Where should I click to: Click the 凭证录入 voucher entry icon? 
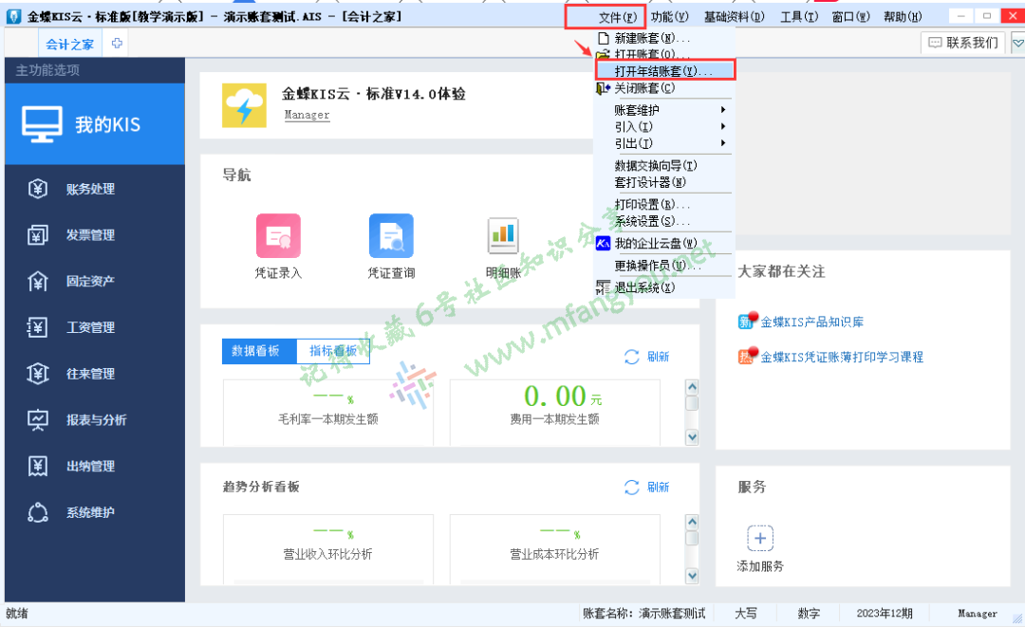point(278,236)
